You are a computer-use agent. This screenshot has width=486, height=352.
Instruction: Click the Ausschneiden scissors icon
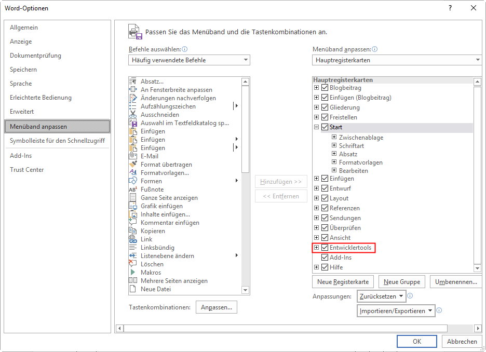coord(132,115)
